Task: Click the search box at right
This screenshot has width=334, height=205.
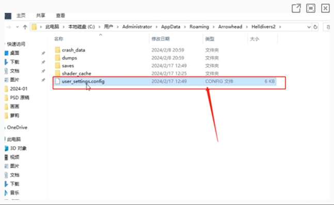Action: click(327, 27)
